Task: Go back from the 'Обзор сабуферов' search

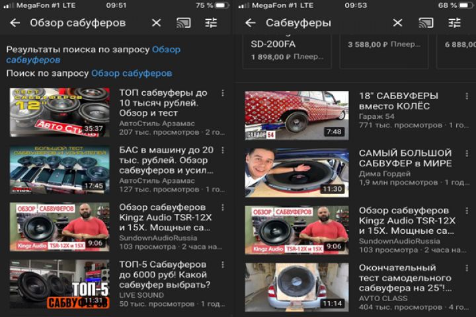Action: click(15, 22)
